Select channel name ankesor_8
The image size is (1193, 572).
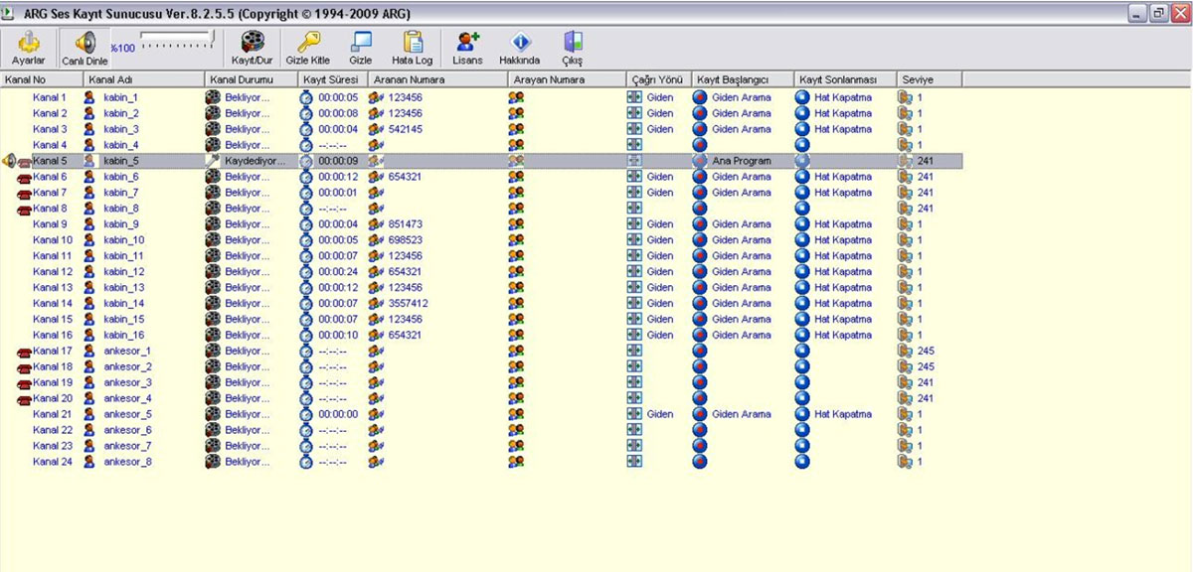click(127, 462)
